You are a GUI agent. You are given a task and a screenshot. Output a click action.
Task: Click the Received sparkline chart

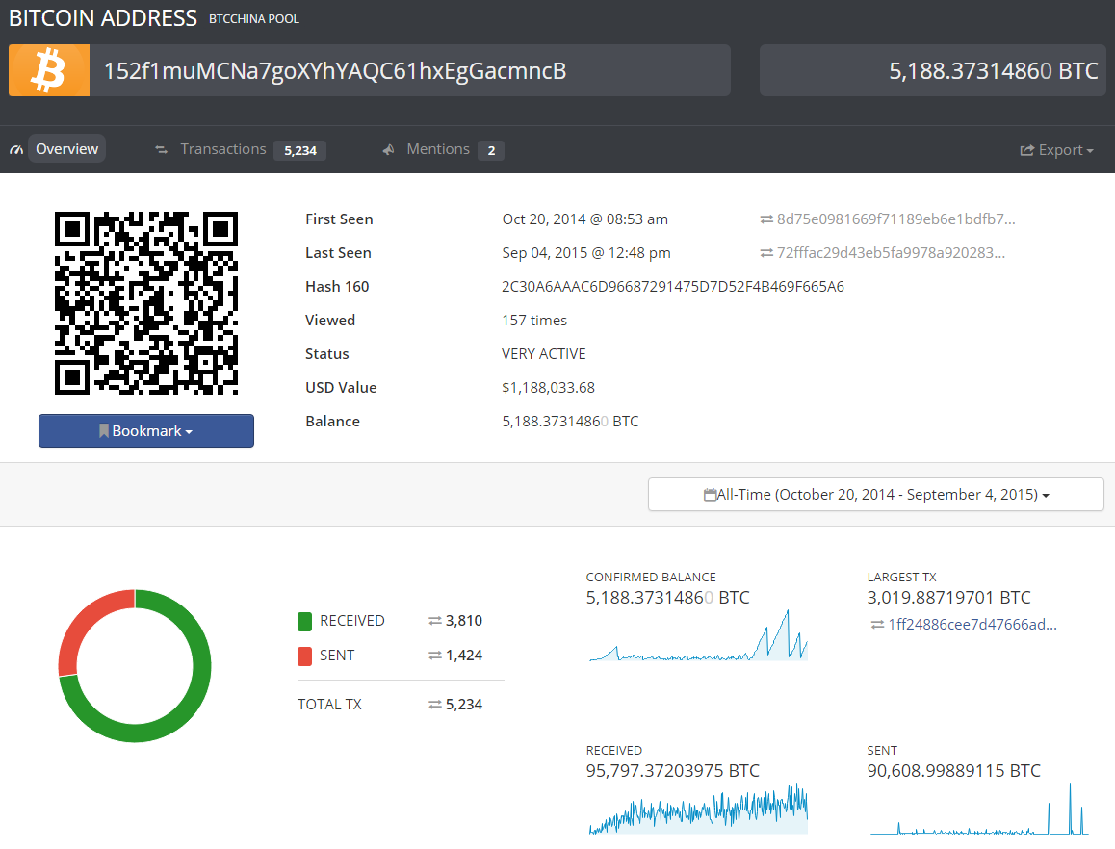pyautogui.click(x=698, y=810)
